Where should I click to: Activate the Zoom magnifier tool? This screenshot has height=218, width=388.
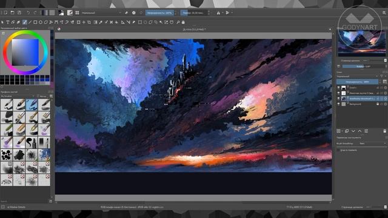coord(178,22)
